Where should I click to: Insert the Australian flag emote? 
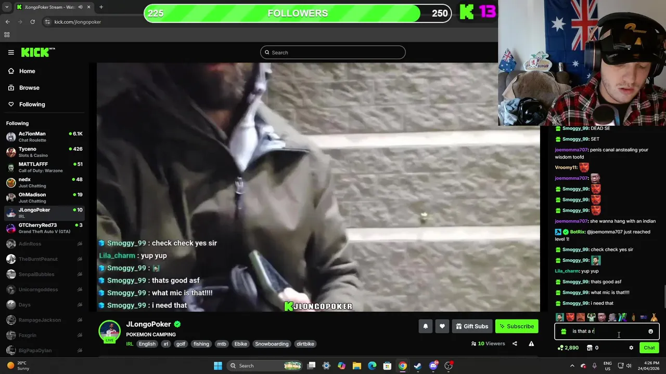click(x=644, y=317)
